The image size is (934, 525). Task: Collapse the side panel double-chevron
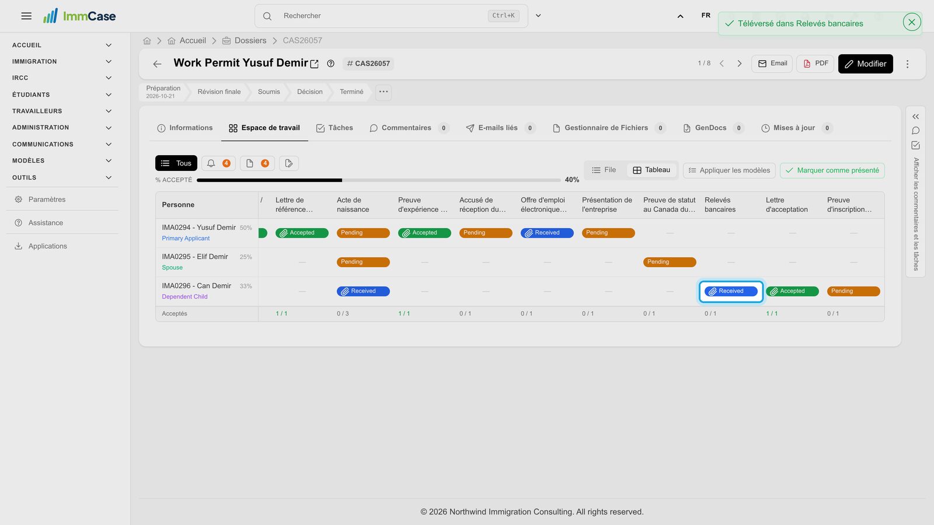[x=915, y=117]
